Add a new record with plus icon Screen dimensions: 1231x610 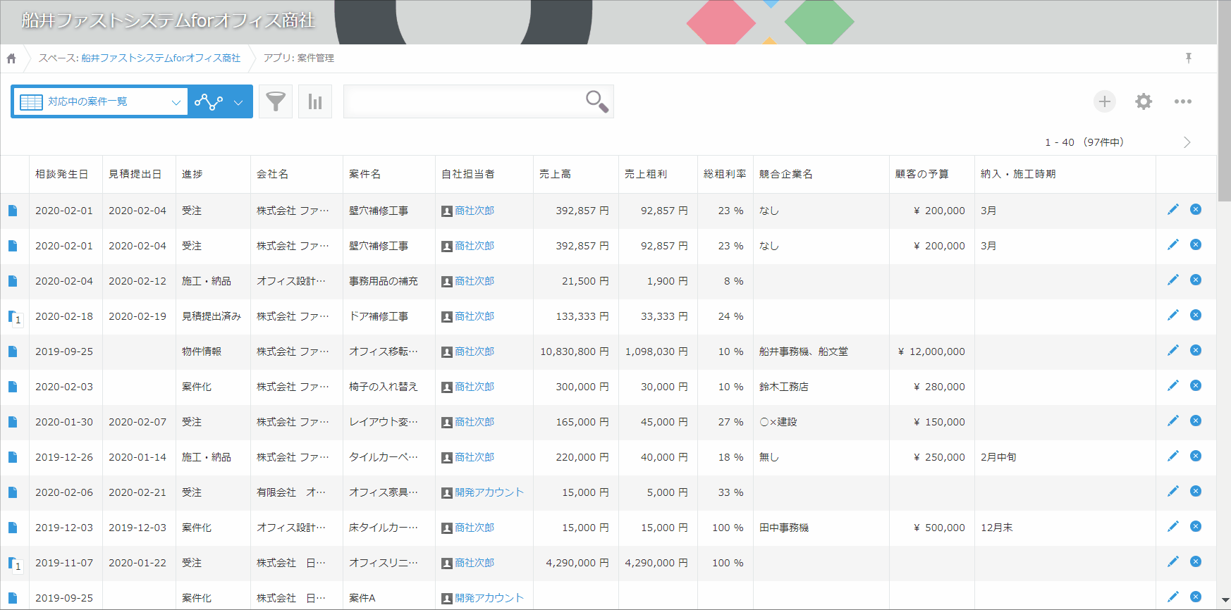pyautogui.click(x=1105, y=101)
